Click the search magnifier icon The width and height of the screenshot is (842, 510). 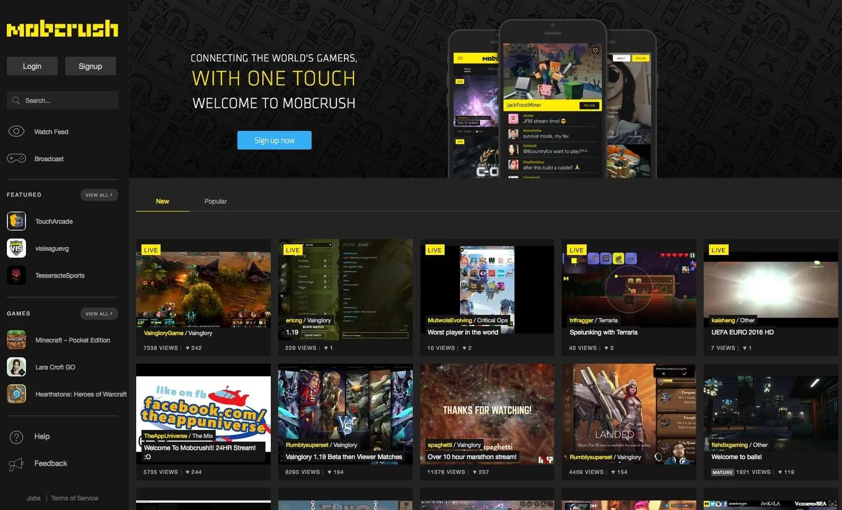point(16,100)
